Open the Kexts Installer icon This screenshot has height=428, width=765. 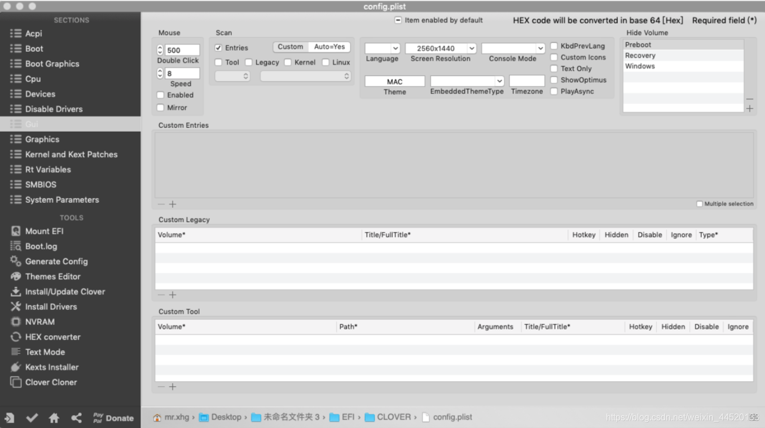(x=16, y=367)
